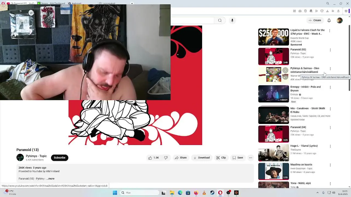Open the YouTube account avatar menu
The image size is (351, 197).
[340, 21]
